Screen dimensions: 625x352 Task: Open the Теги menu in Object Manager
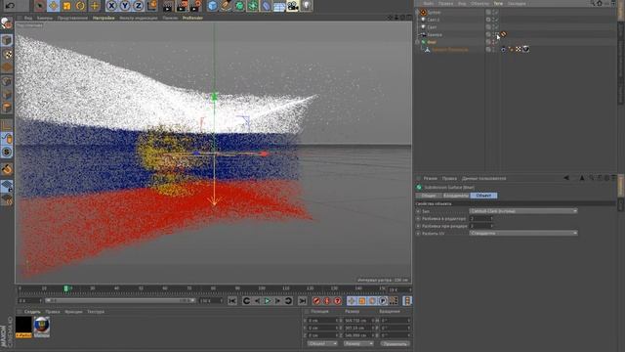pos(498,3)
